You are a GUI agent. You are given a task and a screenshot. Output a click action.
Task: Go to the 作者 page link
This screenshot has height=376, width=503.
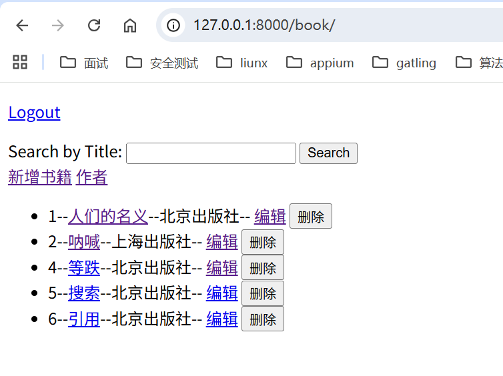[x=91, y=177]
